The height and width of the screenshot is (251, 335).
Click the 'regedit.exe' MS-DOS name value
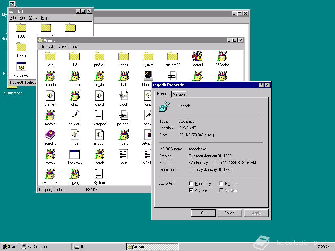[x=198, y=149]
